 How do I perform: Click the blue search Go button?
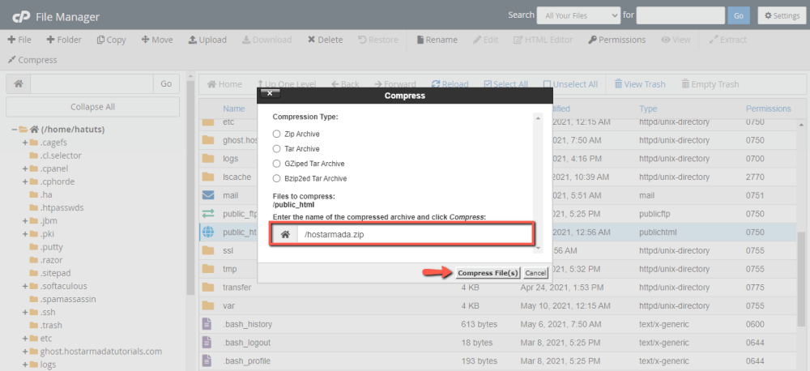[x=738, y=15]
